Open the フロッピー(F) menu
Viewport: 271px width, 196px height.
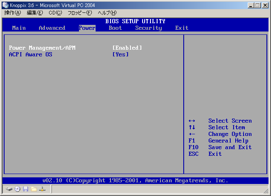[80, 13]
